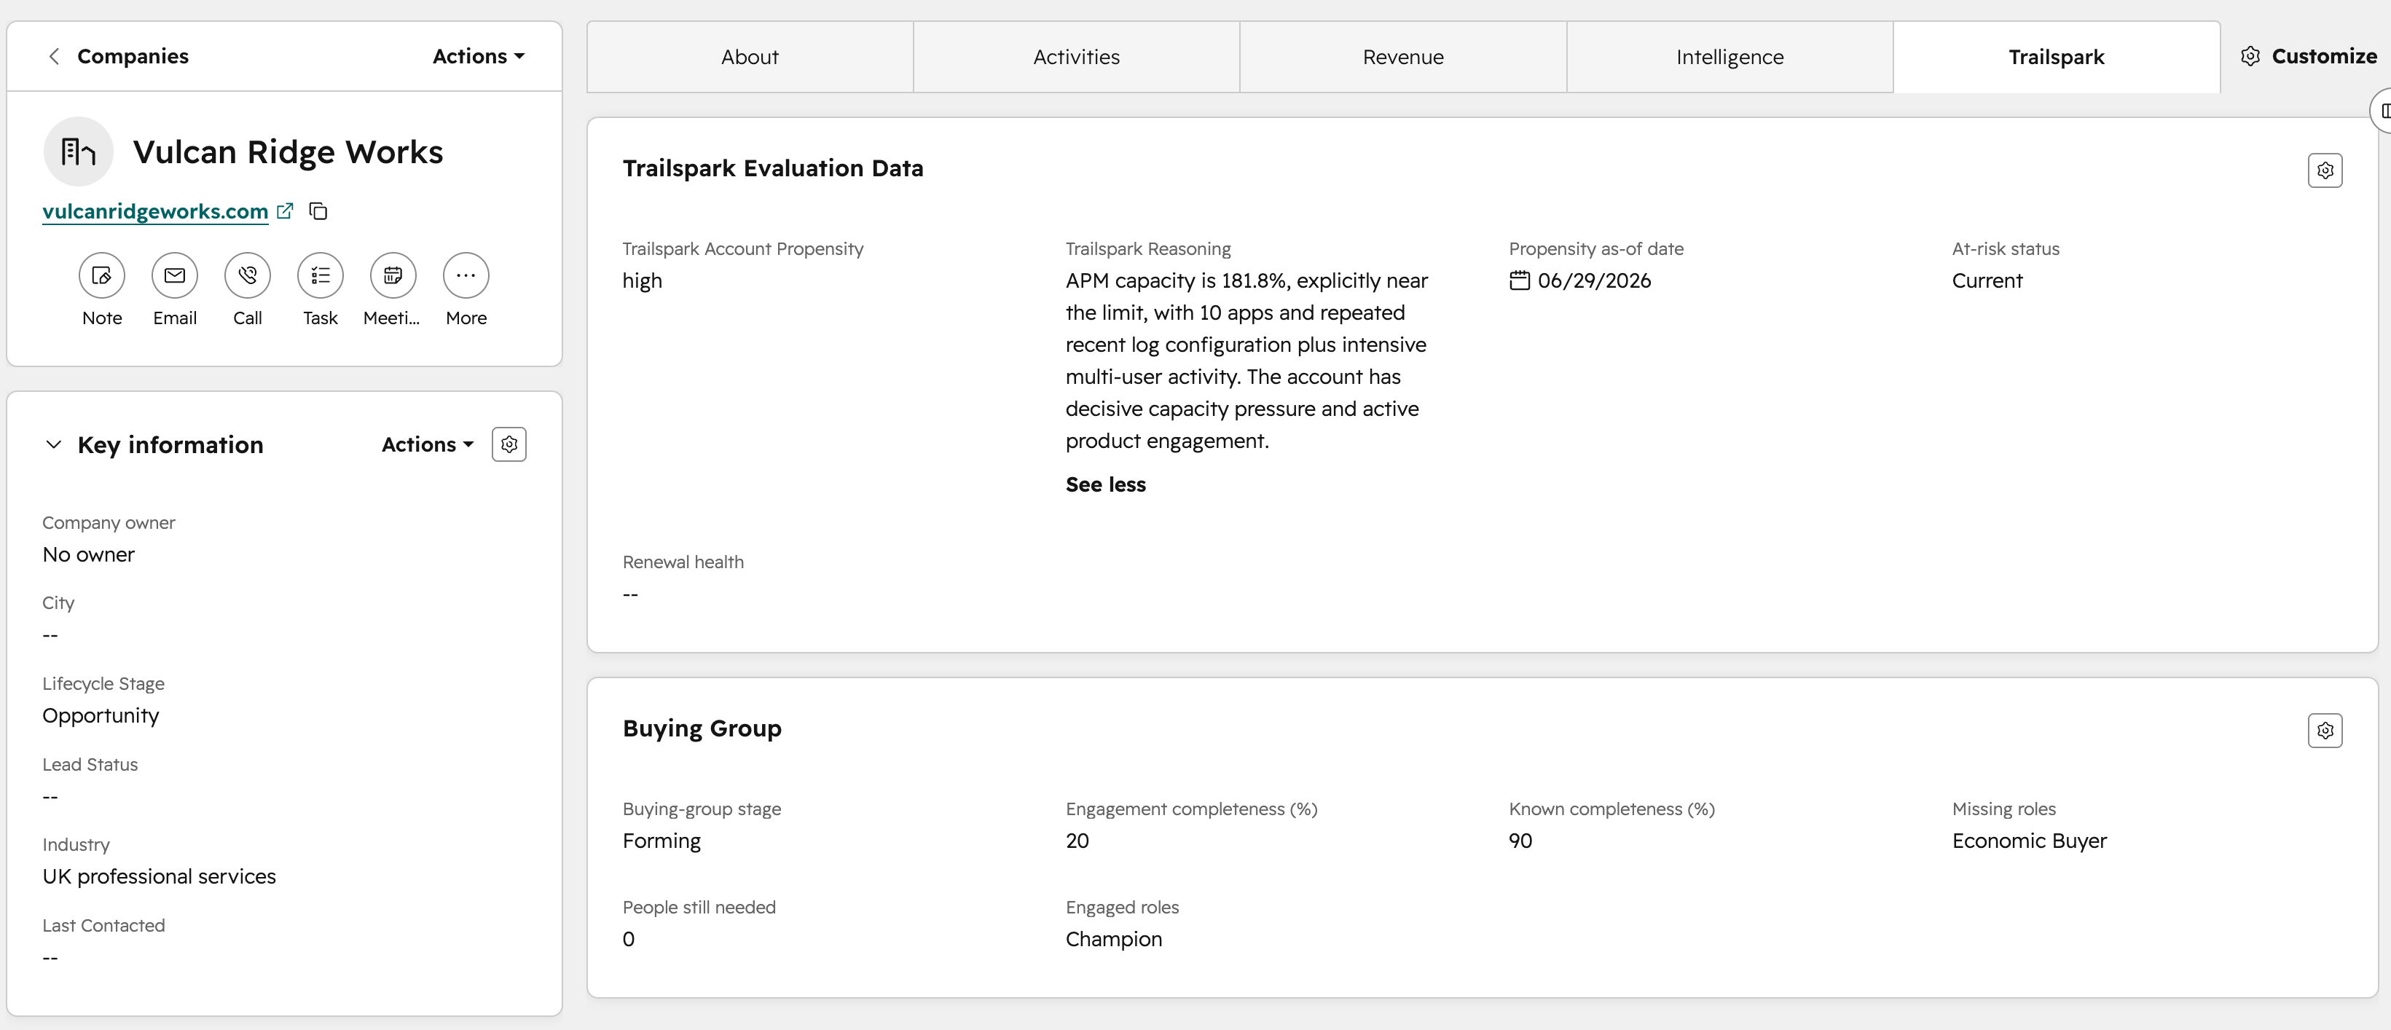Click the Known completeness value 90
Screen dimensions: 2391x1030
1520,841
